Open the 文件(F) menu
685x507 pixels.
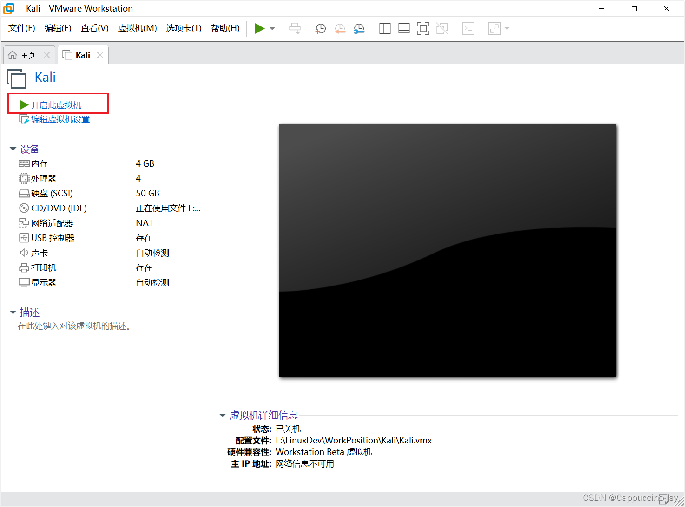[22, 28]
